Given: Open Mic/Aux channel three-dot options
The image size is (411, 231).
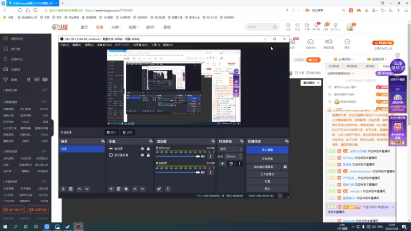Looking at the screenshot, I should point(211,157).
